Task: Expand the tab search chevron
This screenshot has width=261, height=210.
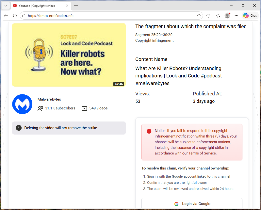Action: tap(6, 6)
